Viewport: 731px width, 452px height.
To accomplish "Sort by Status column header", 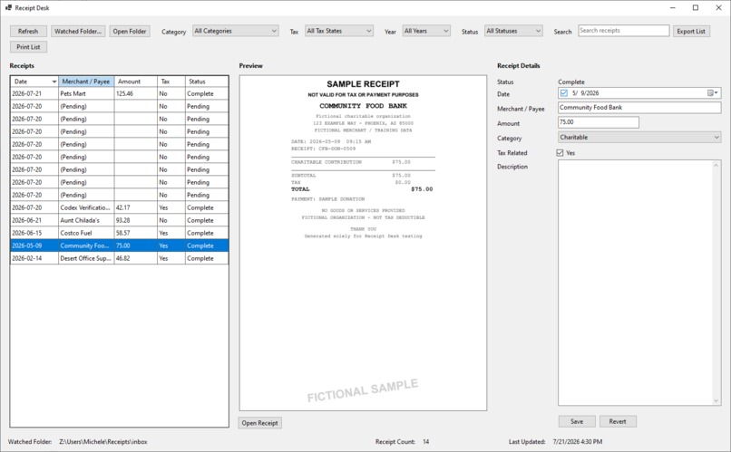I will tap(207, 82).
